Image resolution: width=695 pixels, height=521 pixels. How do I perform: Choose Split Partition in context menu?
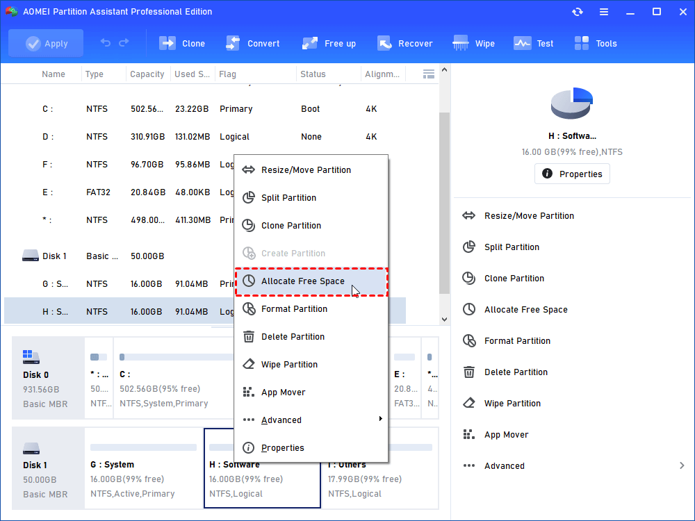pos(311,197)
